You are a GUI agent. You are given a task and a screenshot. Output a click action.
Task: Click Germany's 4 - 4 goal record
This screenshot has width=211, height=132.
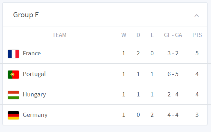pyautogui.click(x=173, y=115)
